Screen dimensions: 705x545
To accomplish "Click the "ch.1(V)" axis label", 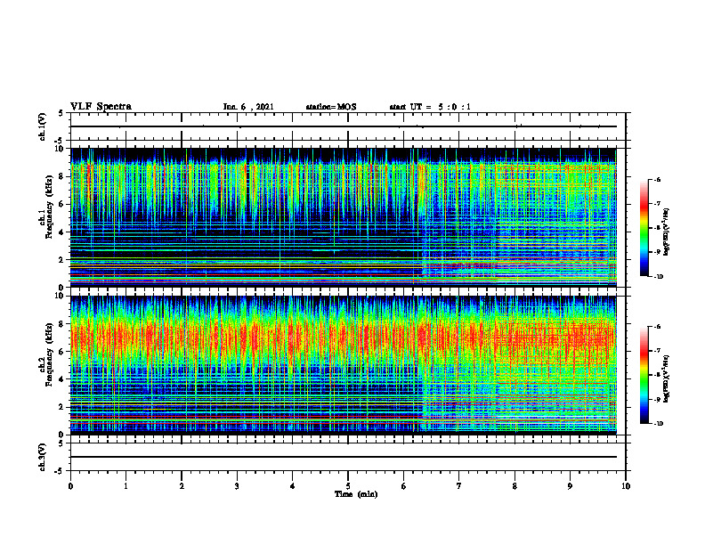I will point(42,126).
